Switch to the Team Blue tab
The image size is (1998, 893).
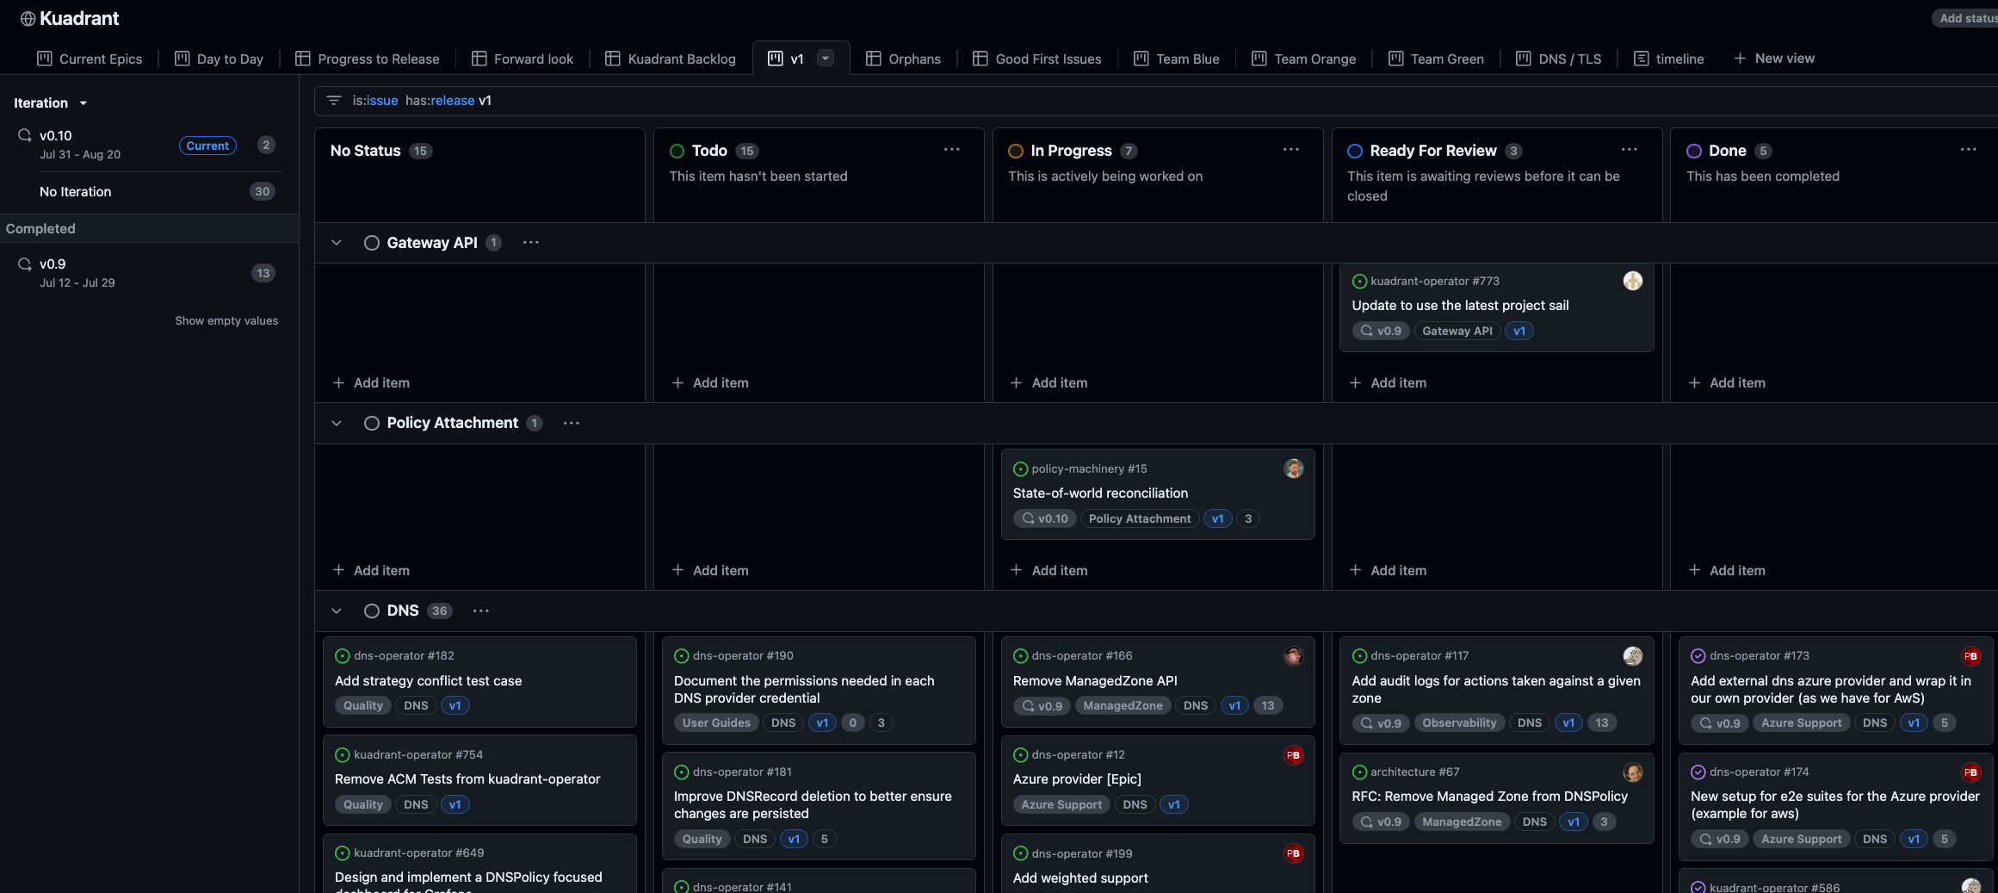click(x=1176, y=59)
